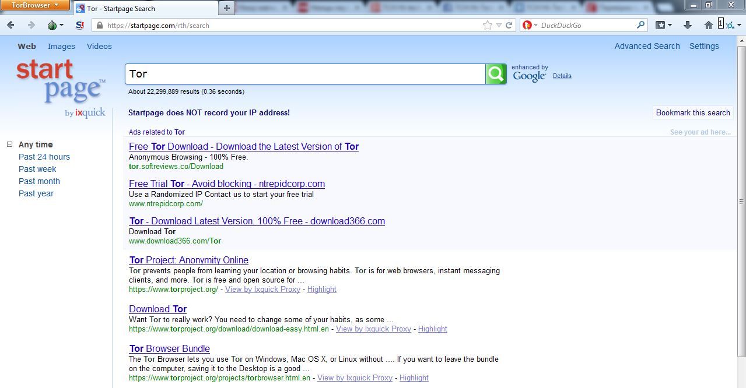The height and width of the screenshot is (388, 746).
Task: Open the URL history dropdown arrow
Action: click(499, 25)
